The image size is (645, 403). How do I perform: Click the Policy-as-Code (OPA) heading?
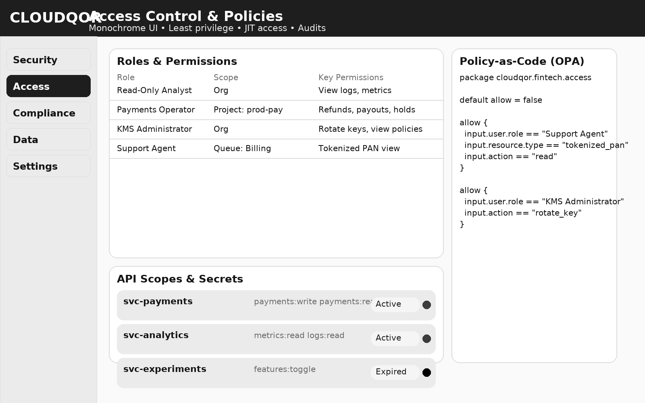tap(522, 61)
